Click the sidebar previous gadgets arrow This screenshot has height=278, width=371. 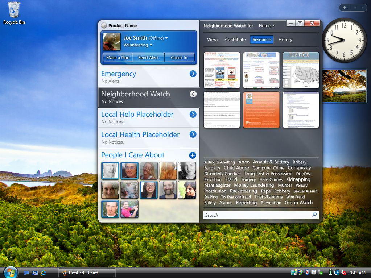(x=355, y=8)
